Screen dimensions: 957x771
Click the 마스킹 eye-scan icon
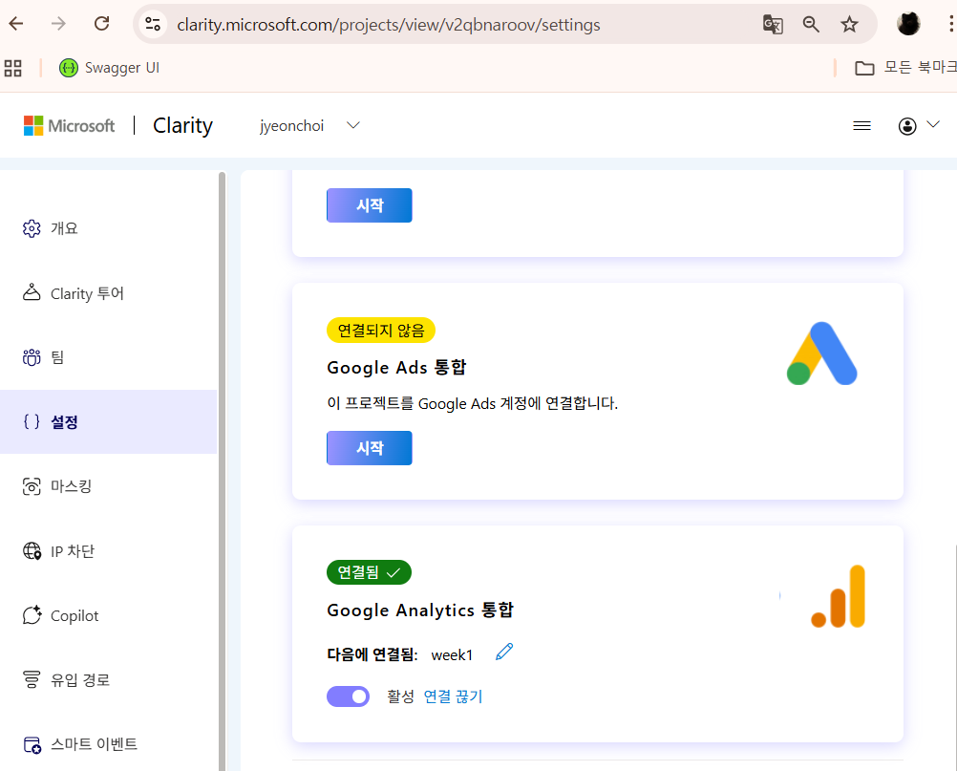pos(32,486)
